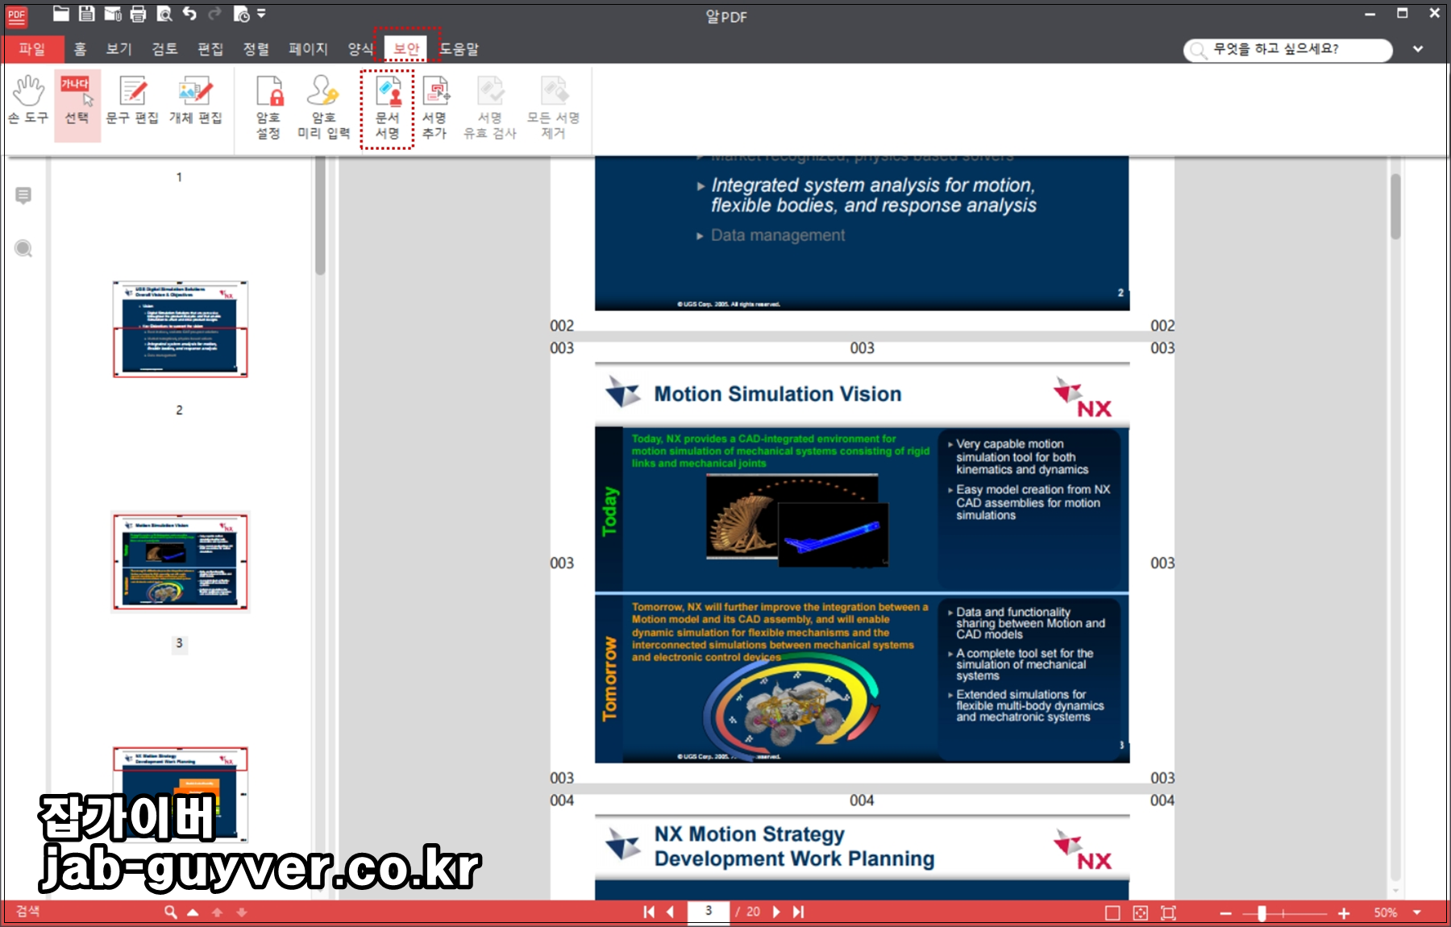
Task: Open 문구 편집 text edit tool
Action: coord(132,100)
